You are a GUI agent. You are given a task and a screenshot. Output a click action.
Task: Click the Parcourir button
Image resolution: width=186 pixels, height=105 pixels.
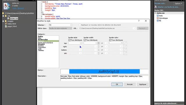pos(143,28)
